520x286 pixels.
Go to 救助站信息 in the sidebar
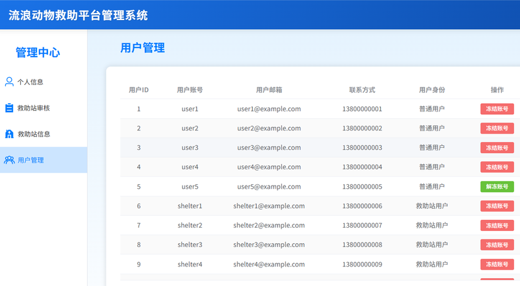(44, 134)
